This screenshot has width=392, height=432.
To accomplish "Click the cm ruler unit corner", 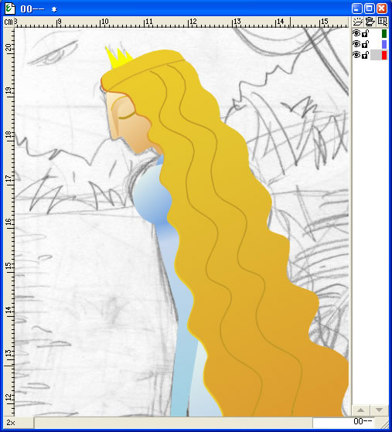I will pyautogui.click(x=9, y=22).
